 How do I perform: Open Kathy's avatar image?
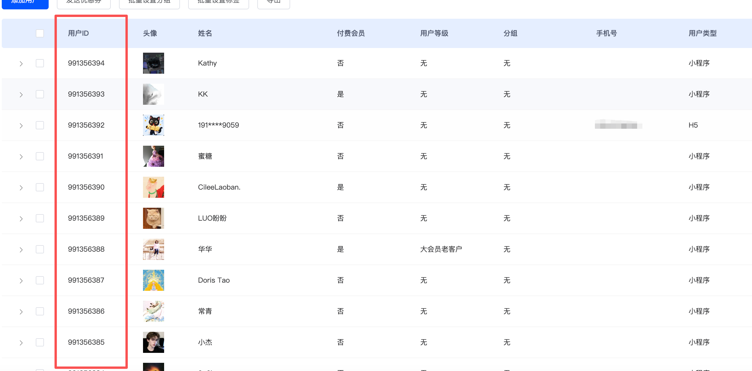(154, 63)
